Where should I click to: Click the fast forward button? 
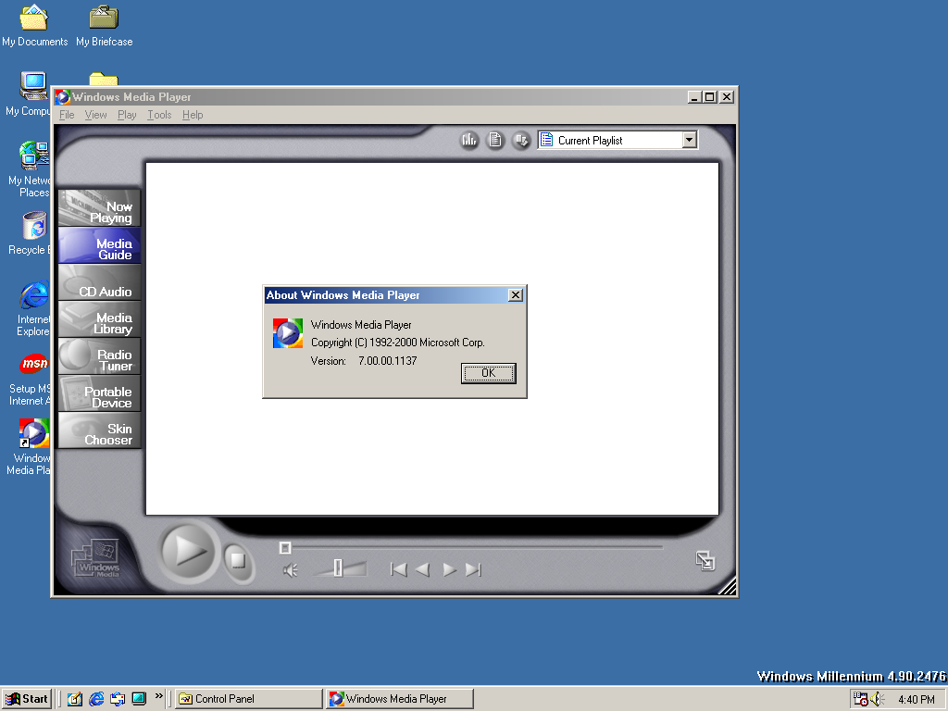click(449, 569)
